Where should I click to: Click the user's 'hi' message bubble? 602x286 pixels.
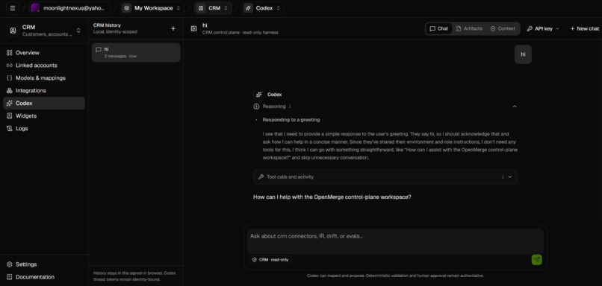(x=523, y=54)
